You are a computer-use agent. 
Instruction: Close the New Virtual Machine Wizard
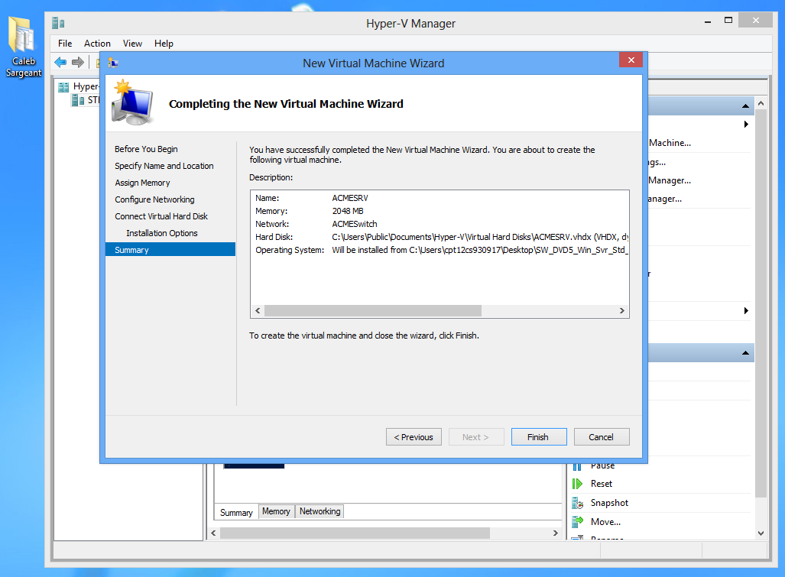(x=631, y=60)
